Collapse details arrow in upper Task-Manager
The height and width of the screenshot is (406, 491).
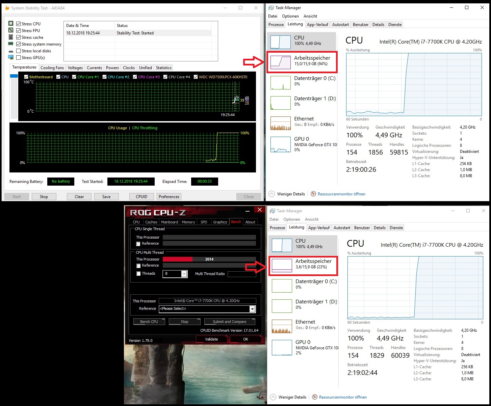[272, 194]
